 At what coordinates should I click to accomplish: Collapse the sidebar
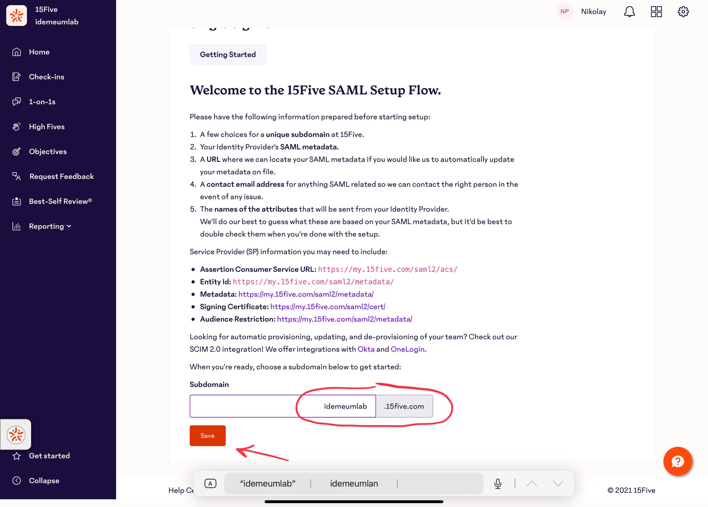(44, 481)
